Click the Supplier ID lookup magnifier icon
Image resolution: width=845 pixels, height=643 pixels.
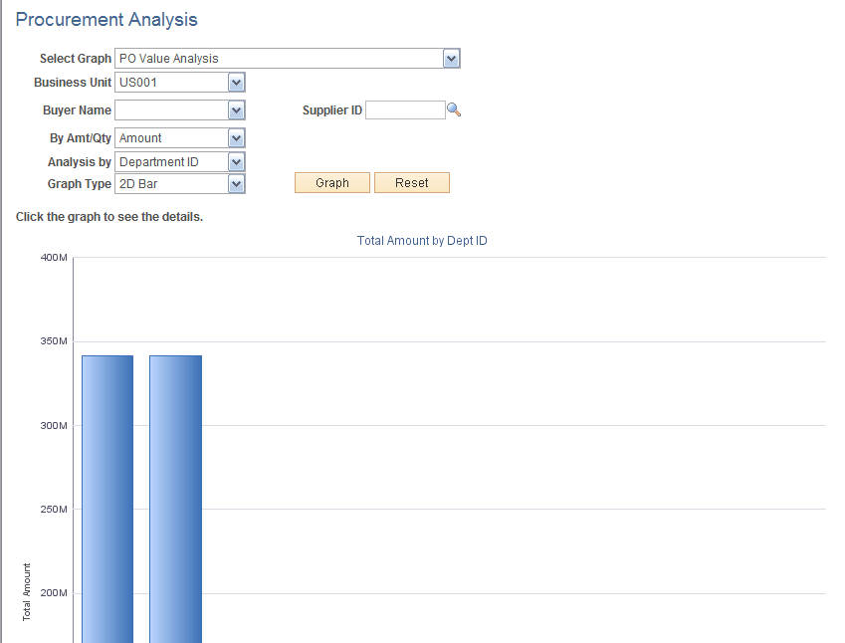click(455, 109)
